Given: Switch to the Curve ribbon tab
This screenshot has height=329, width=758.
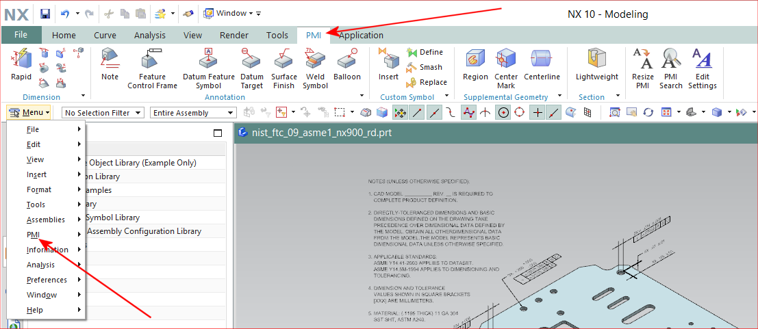Looking at the screenshot, I should (x=105, y=36).
